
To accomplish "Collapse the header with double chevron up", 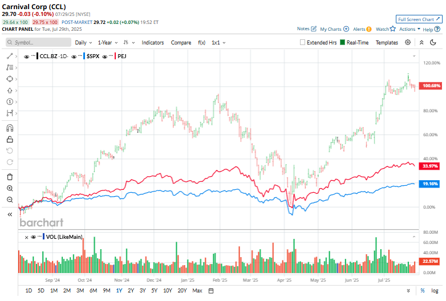I will tap(421, 42).
